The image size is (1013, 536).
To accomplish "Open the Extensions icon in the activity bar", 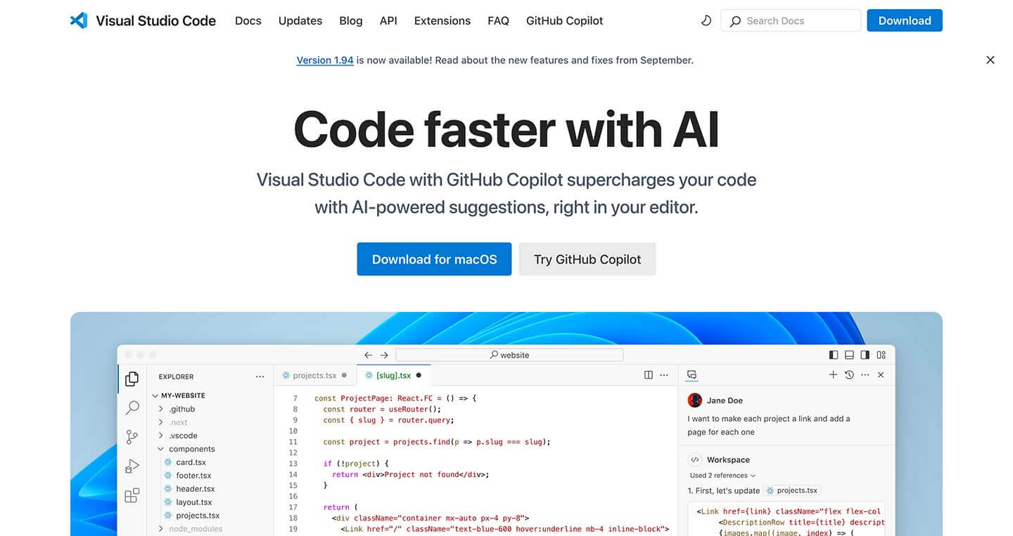I will click(132, 496).
